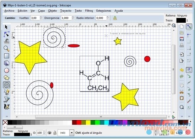Click the Export file icon
The width and height of the screenshot is (195, 139).
click(x=182, y=61)
